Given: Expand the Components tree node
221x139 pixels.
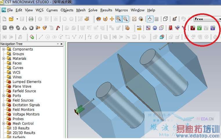Looking at the screenshot, I should coord(4,49).
